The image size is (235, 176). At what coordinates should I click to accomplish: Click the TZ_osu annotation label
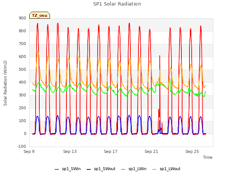tap(40, 15)
